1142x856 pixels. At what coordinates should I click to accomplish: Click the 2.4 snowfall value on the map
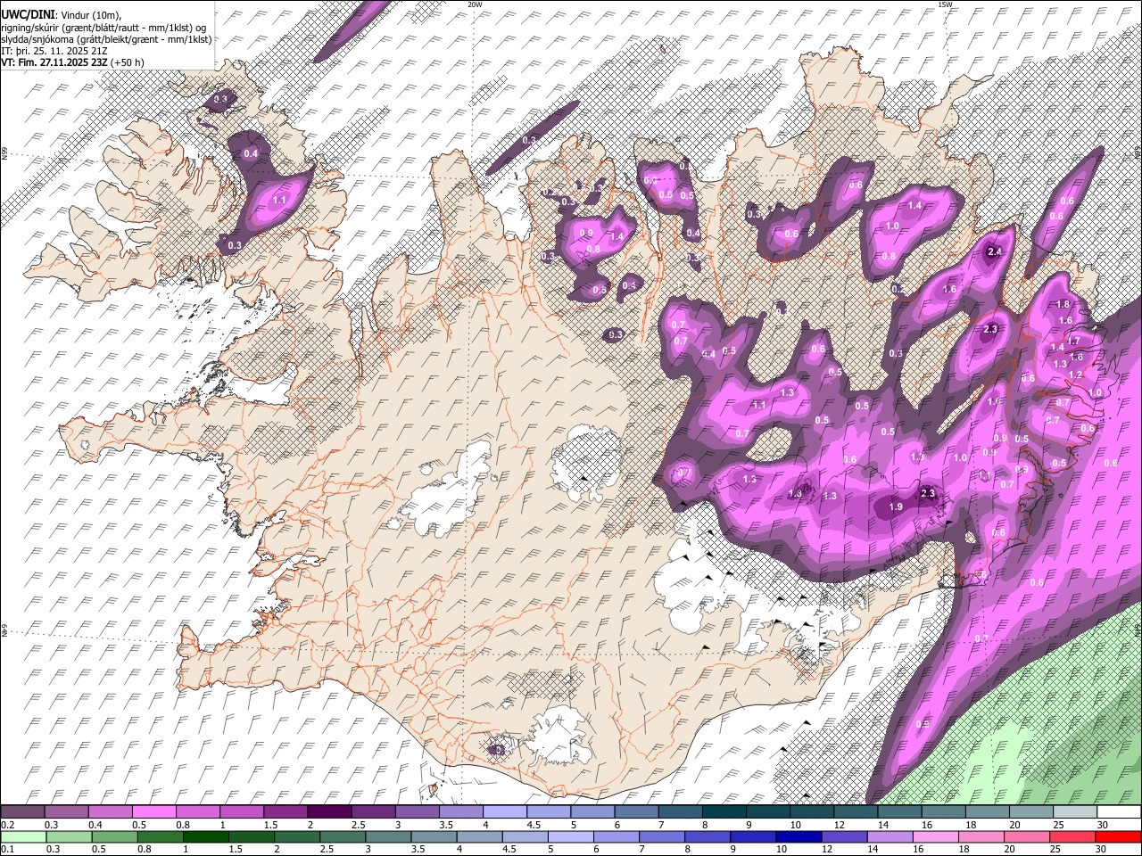click(x=996, y=252)
